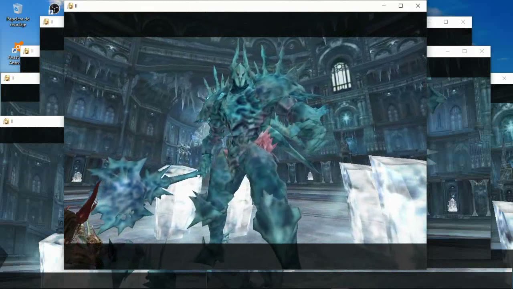513x289 pixels.
Task: Maximize the second window behind the front one
Action: 446,22
